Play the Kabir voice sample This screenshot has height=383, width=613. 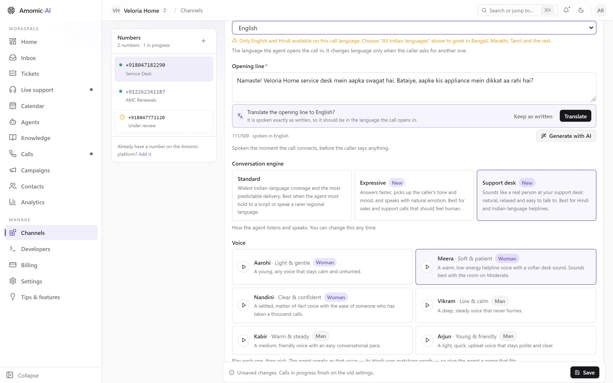point(243,340)
